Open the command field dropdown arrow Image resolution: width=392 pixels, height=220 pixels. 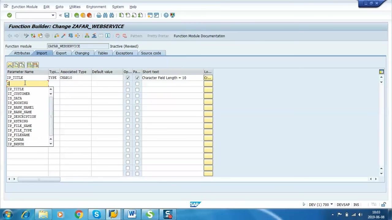click(x=53, y=15)
